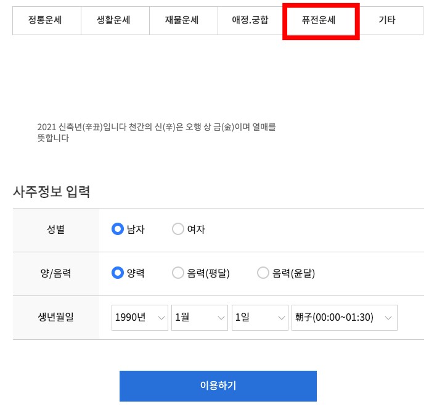Choose the 여자 gender radio button
The height and width of the screenshot is (417, 437).
pyautogui.click(x=178, y=229)
